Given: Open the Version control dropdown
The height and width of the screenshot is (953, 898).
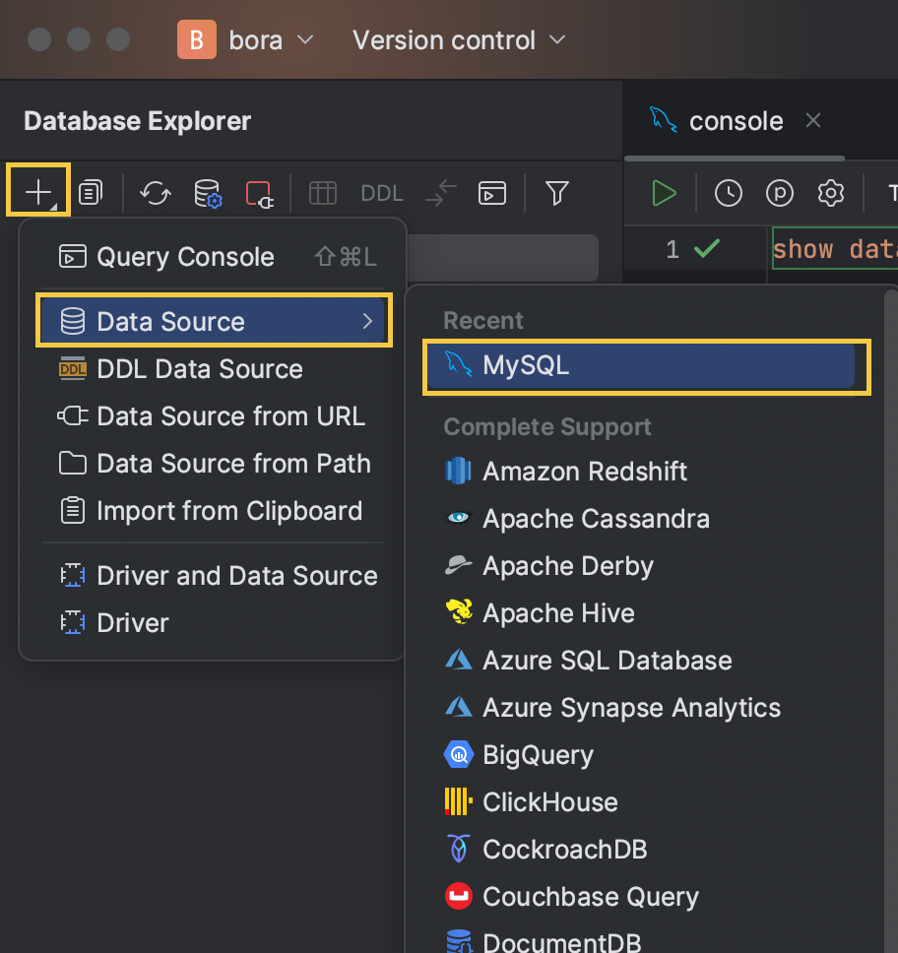Looking at the screenshot, I should pyautogui.click(x=459, y=40).
